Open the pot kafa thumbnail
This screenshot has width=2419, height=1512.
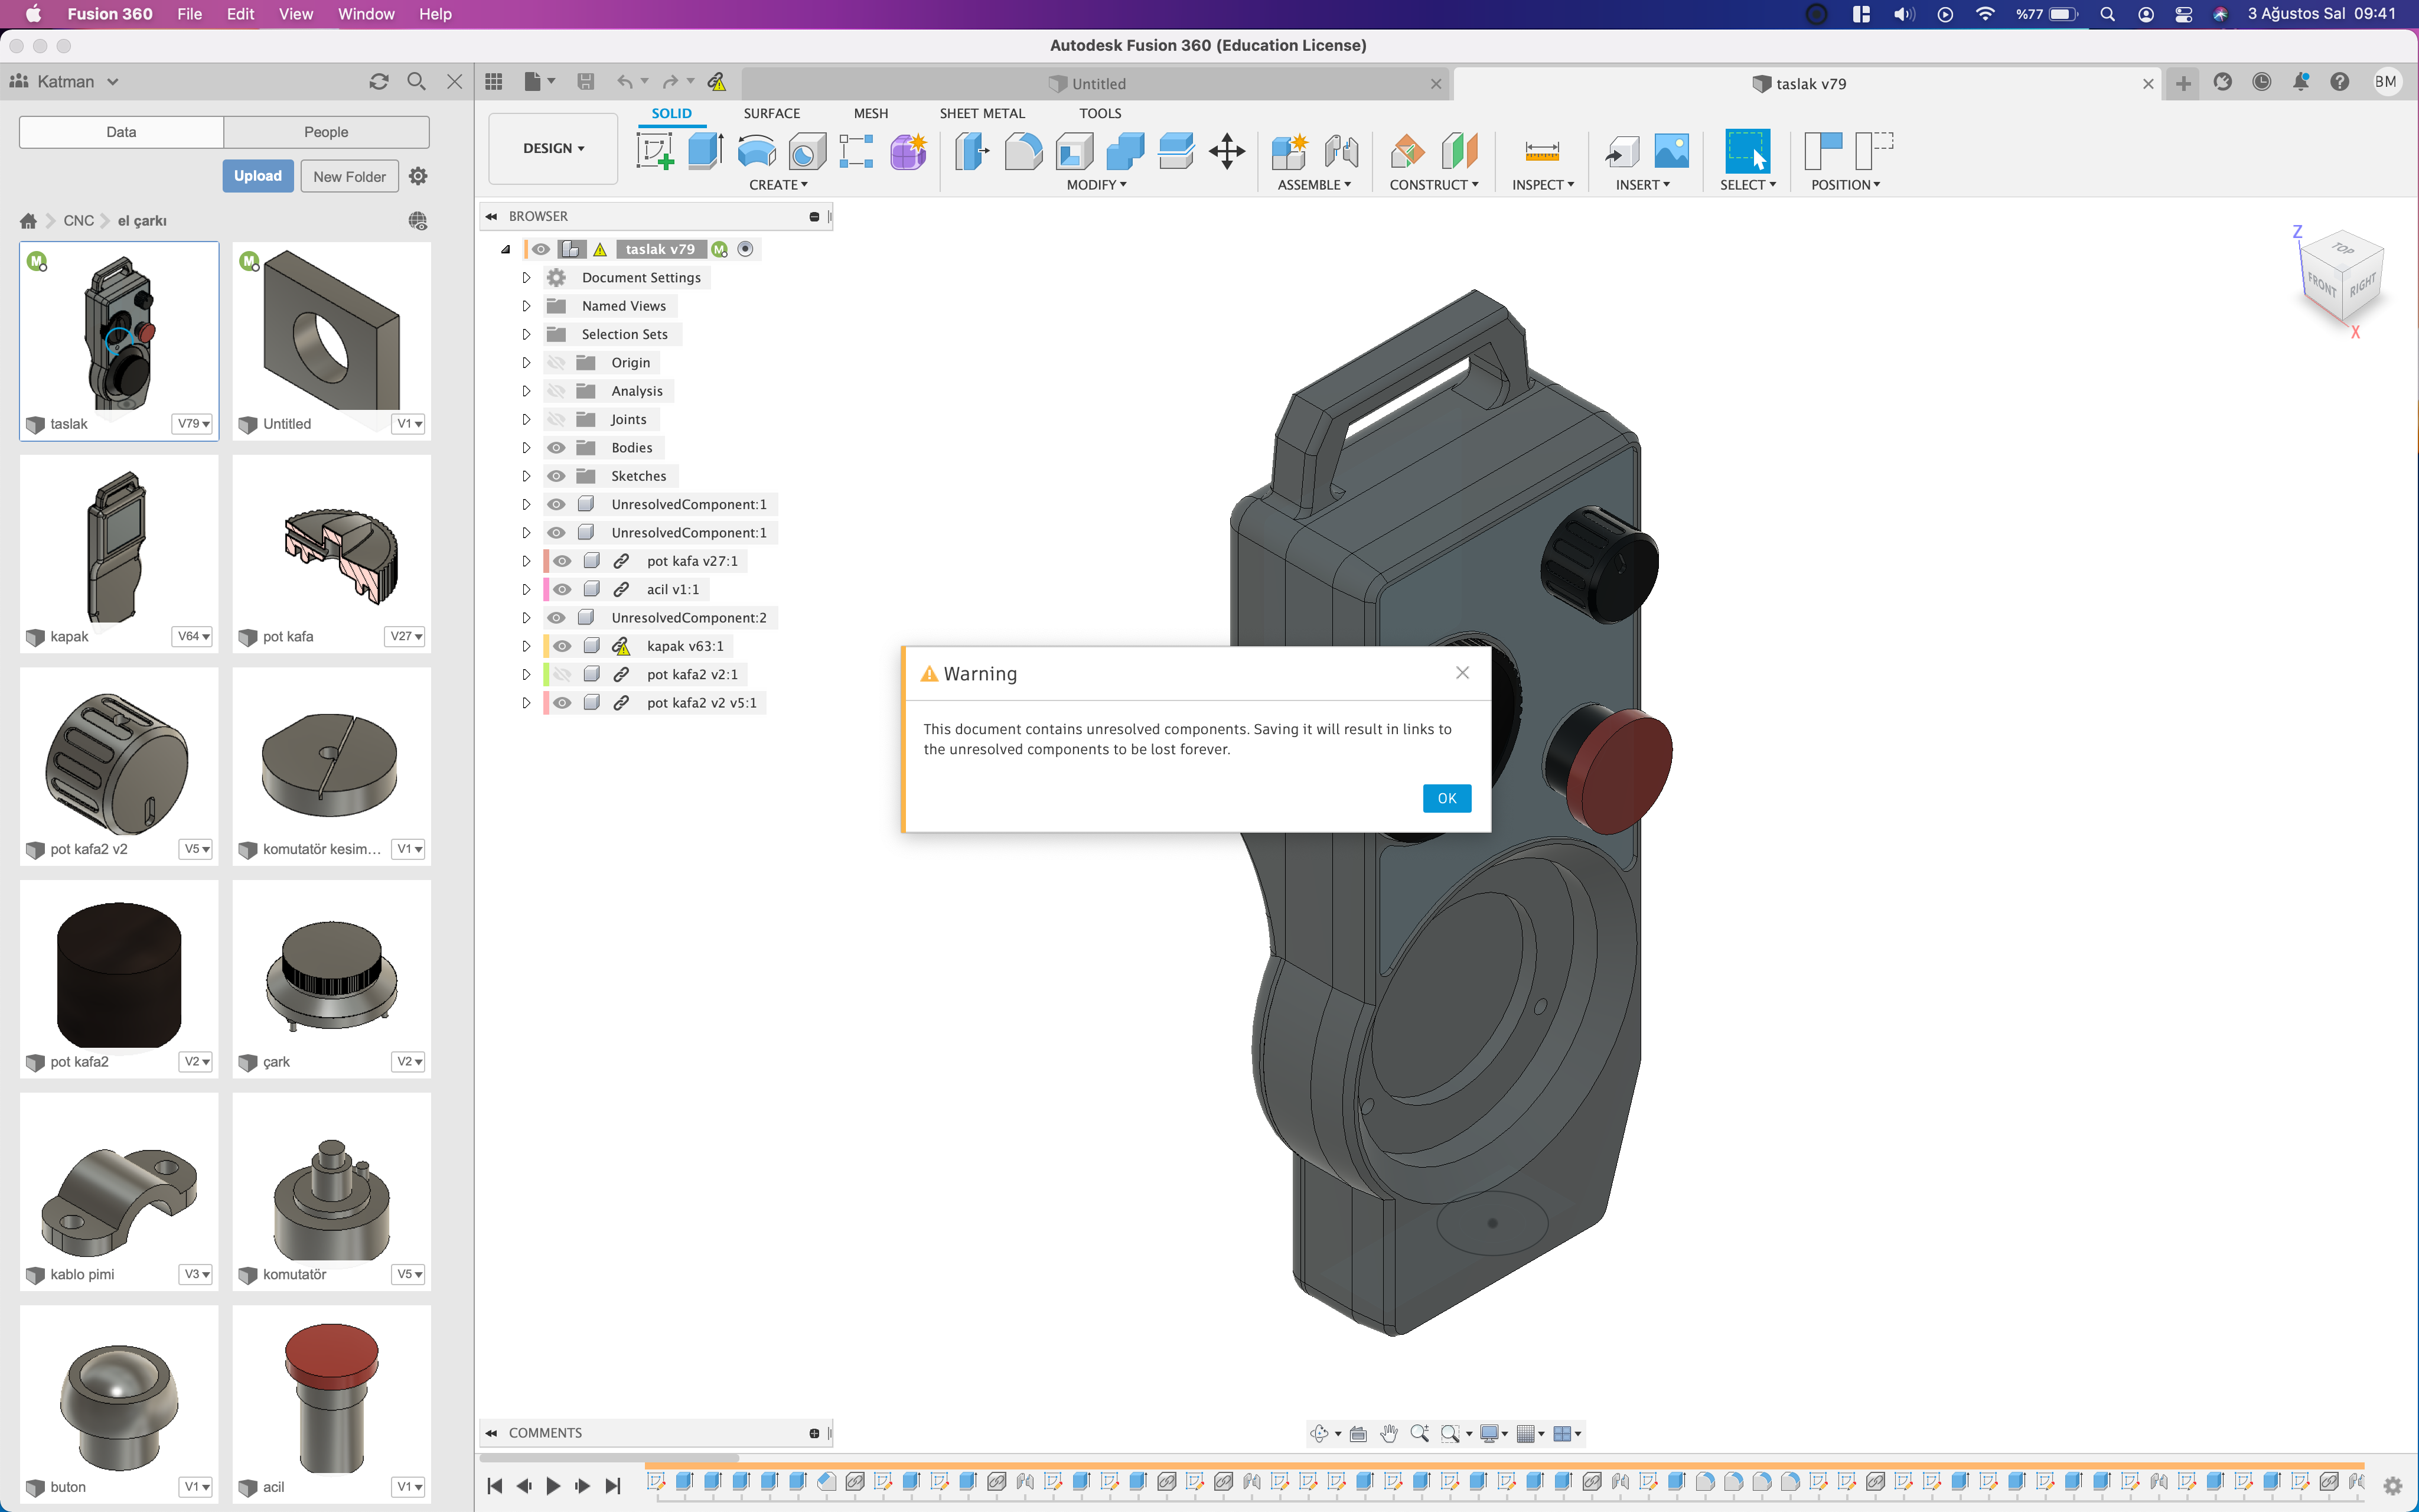click(x=332, y=542)
